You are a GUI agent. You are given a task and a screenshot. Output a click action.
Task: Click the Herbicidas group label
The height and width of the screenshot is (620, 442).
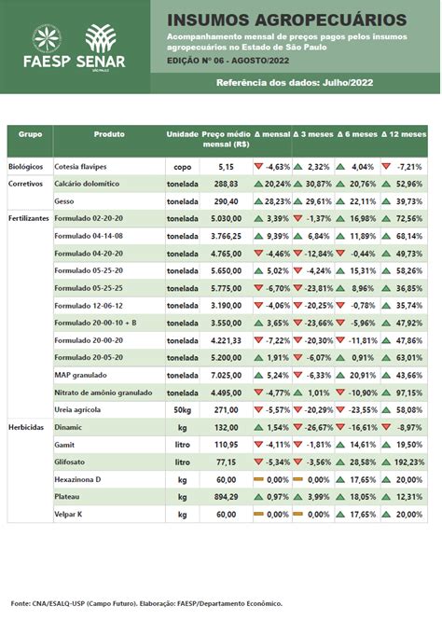pyautogui.click(x=26, y=427)
